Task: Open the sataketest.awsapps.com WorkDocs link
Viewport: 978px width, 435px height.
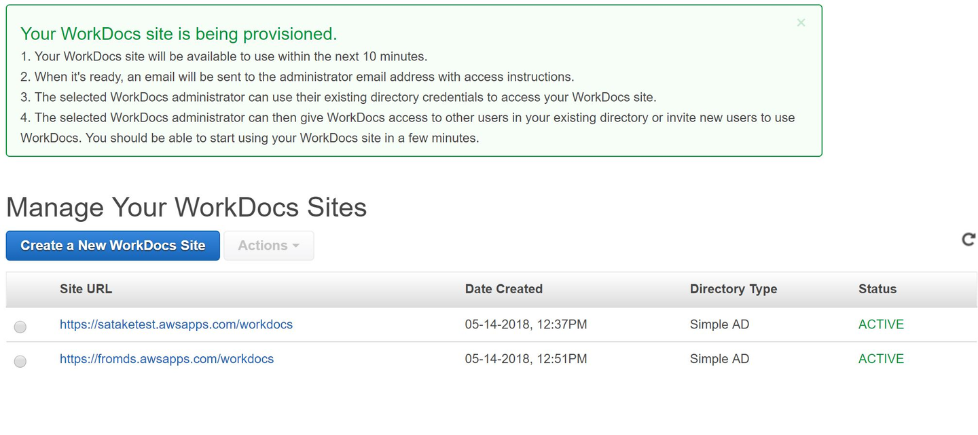Action: point(176,324)
